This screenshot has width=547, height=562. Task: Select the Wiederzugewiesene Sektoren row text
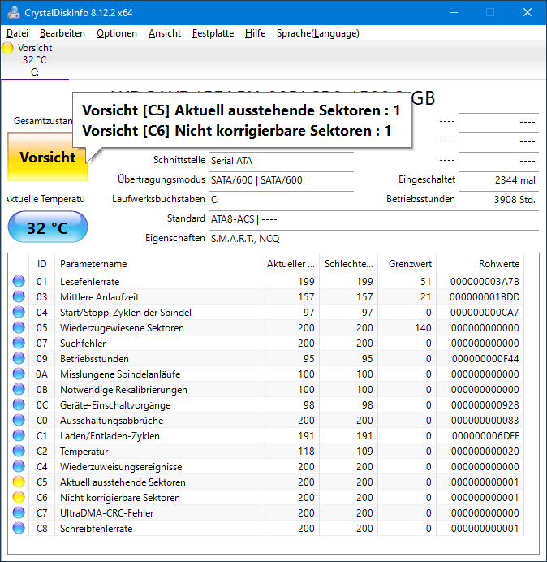(122, 328)
